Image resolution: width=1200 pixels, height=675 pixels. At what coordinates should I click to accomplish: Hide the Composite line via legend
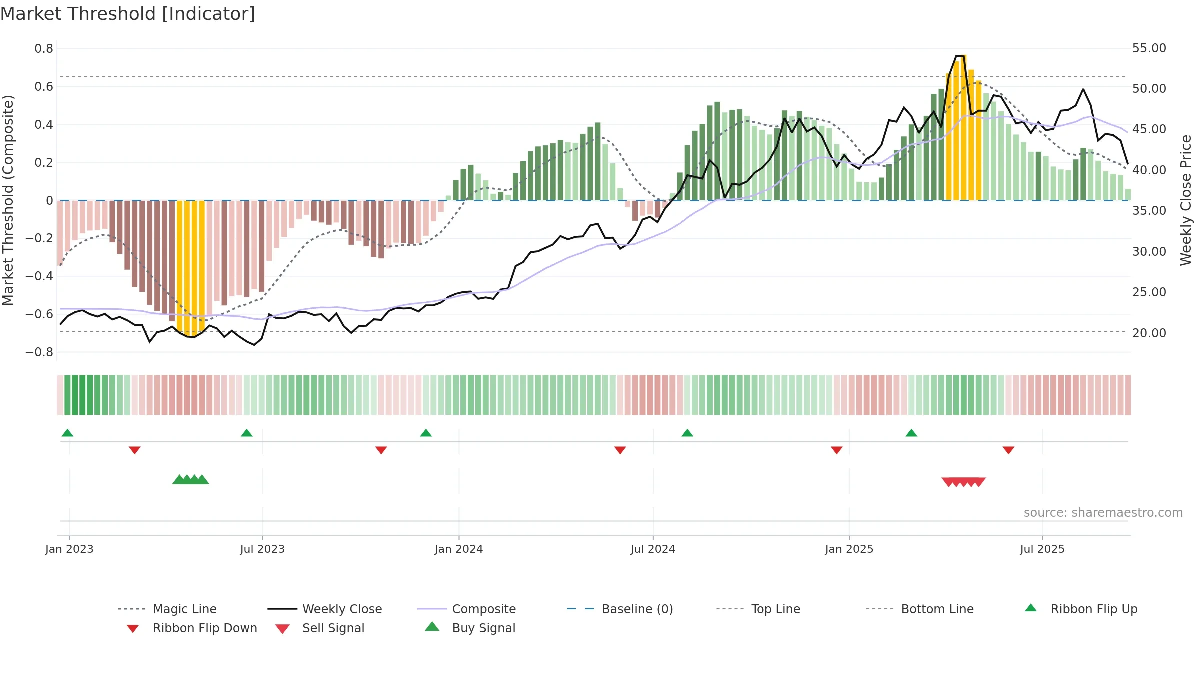[466, 609]
